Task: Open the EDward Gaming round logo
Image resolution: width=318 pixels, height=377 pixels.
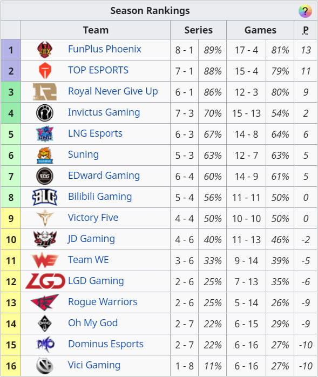Action: click(x=45, y=176)
